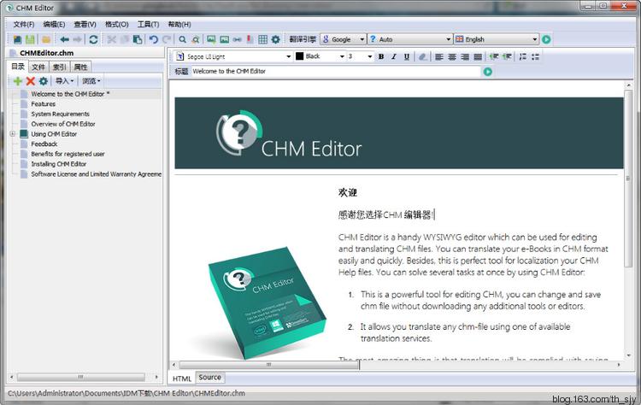Click in the title input field
641x405 pixels.
click(x=336, y=71)
